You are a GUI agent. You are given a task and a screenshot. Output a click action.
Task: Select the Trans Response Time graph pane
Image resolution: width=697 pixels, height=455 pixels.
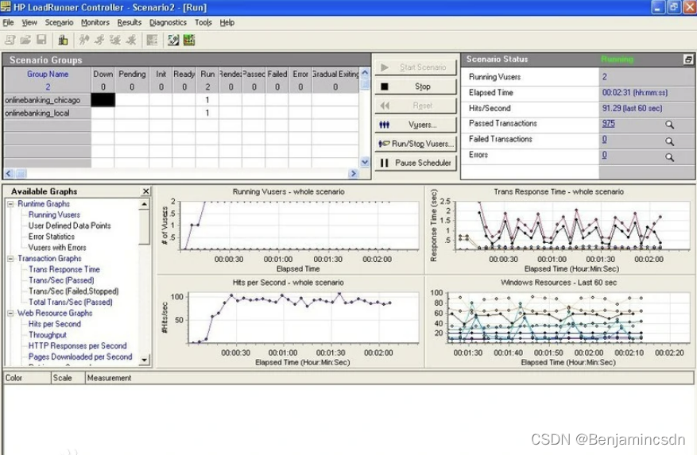coord(560,230)
